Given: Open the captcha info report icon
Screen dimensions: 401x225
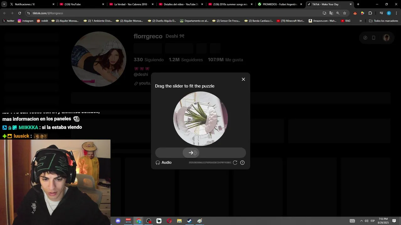Looking at the screenshot, I should (242, 162).
